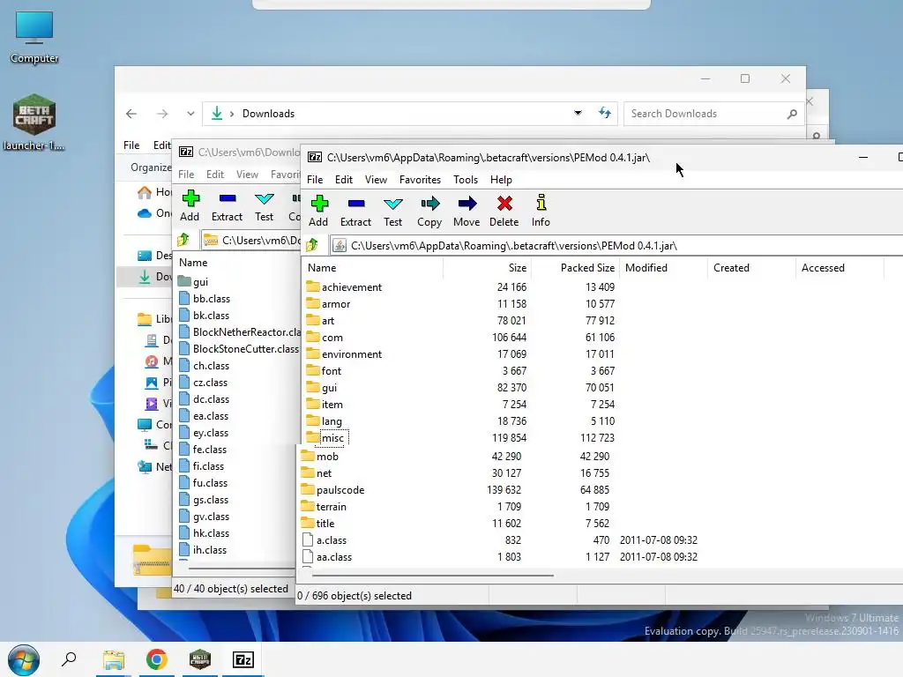
Task: Go up one folder in the PEMod jar window
Action: [313, 246]
